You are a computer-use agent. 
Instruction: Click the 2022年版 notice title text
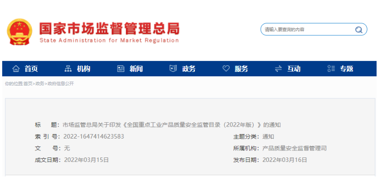(171, 125)
